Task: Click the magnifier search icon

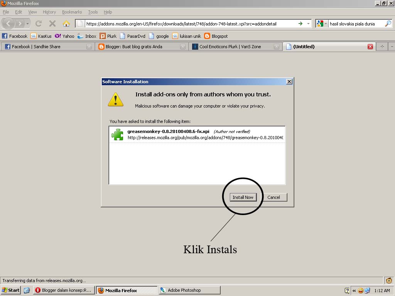Action: point(388,24)
